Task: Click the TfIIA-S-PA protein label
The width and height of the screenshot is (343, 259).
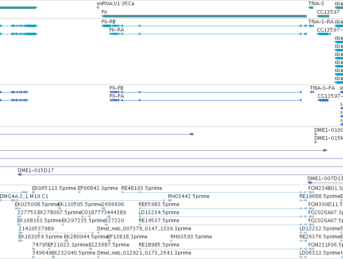Action: coord(322,88)
